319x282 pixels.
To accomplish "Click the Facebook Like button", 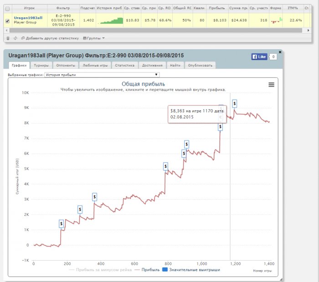I will tap(259, 57).
